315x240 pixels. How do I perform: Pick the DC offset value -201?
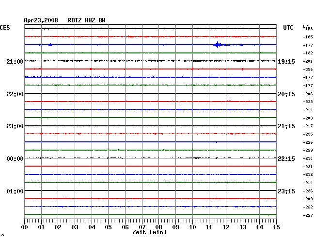[x=308, y=61]
